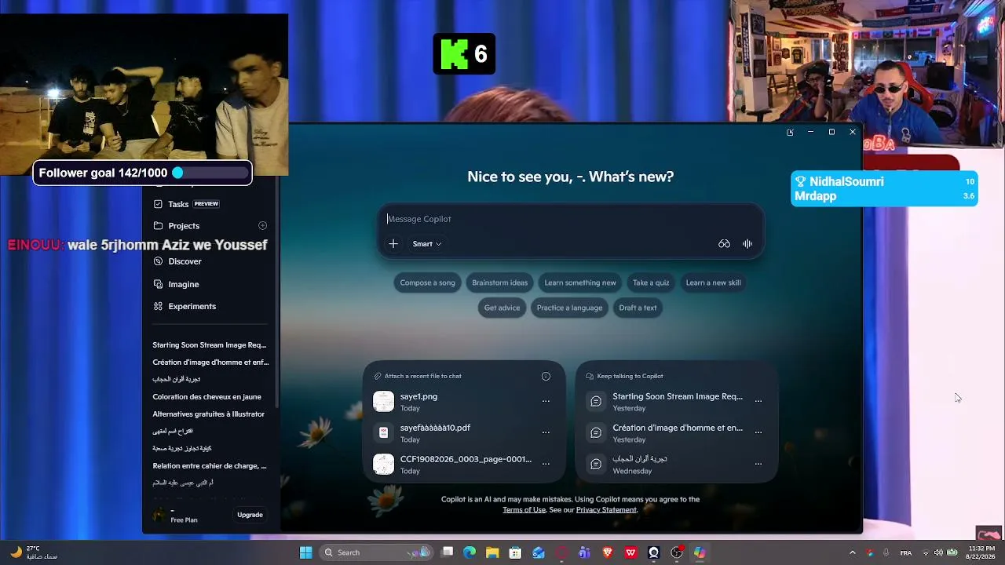Open the Terms of Use link
This screenshot has width=1005, height=565.
click(x=524, y=510)
